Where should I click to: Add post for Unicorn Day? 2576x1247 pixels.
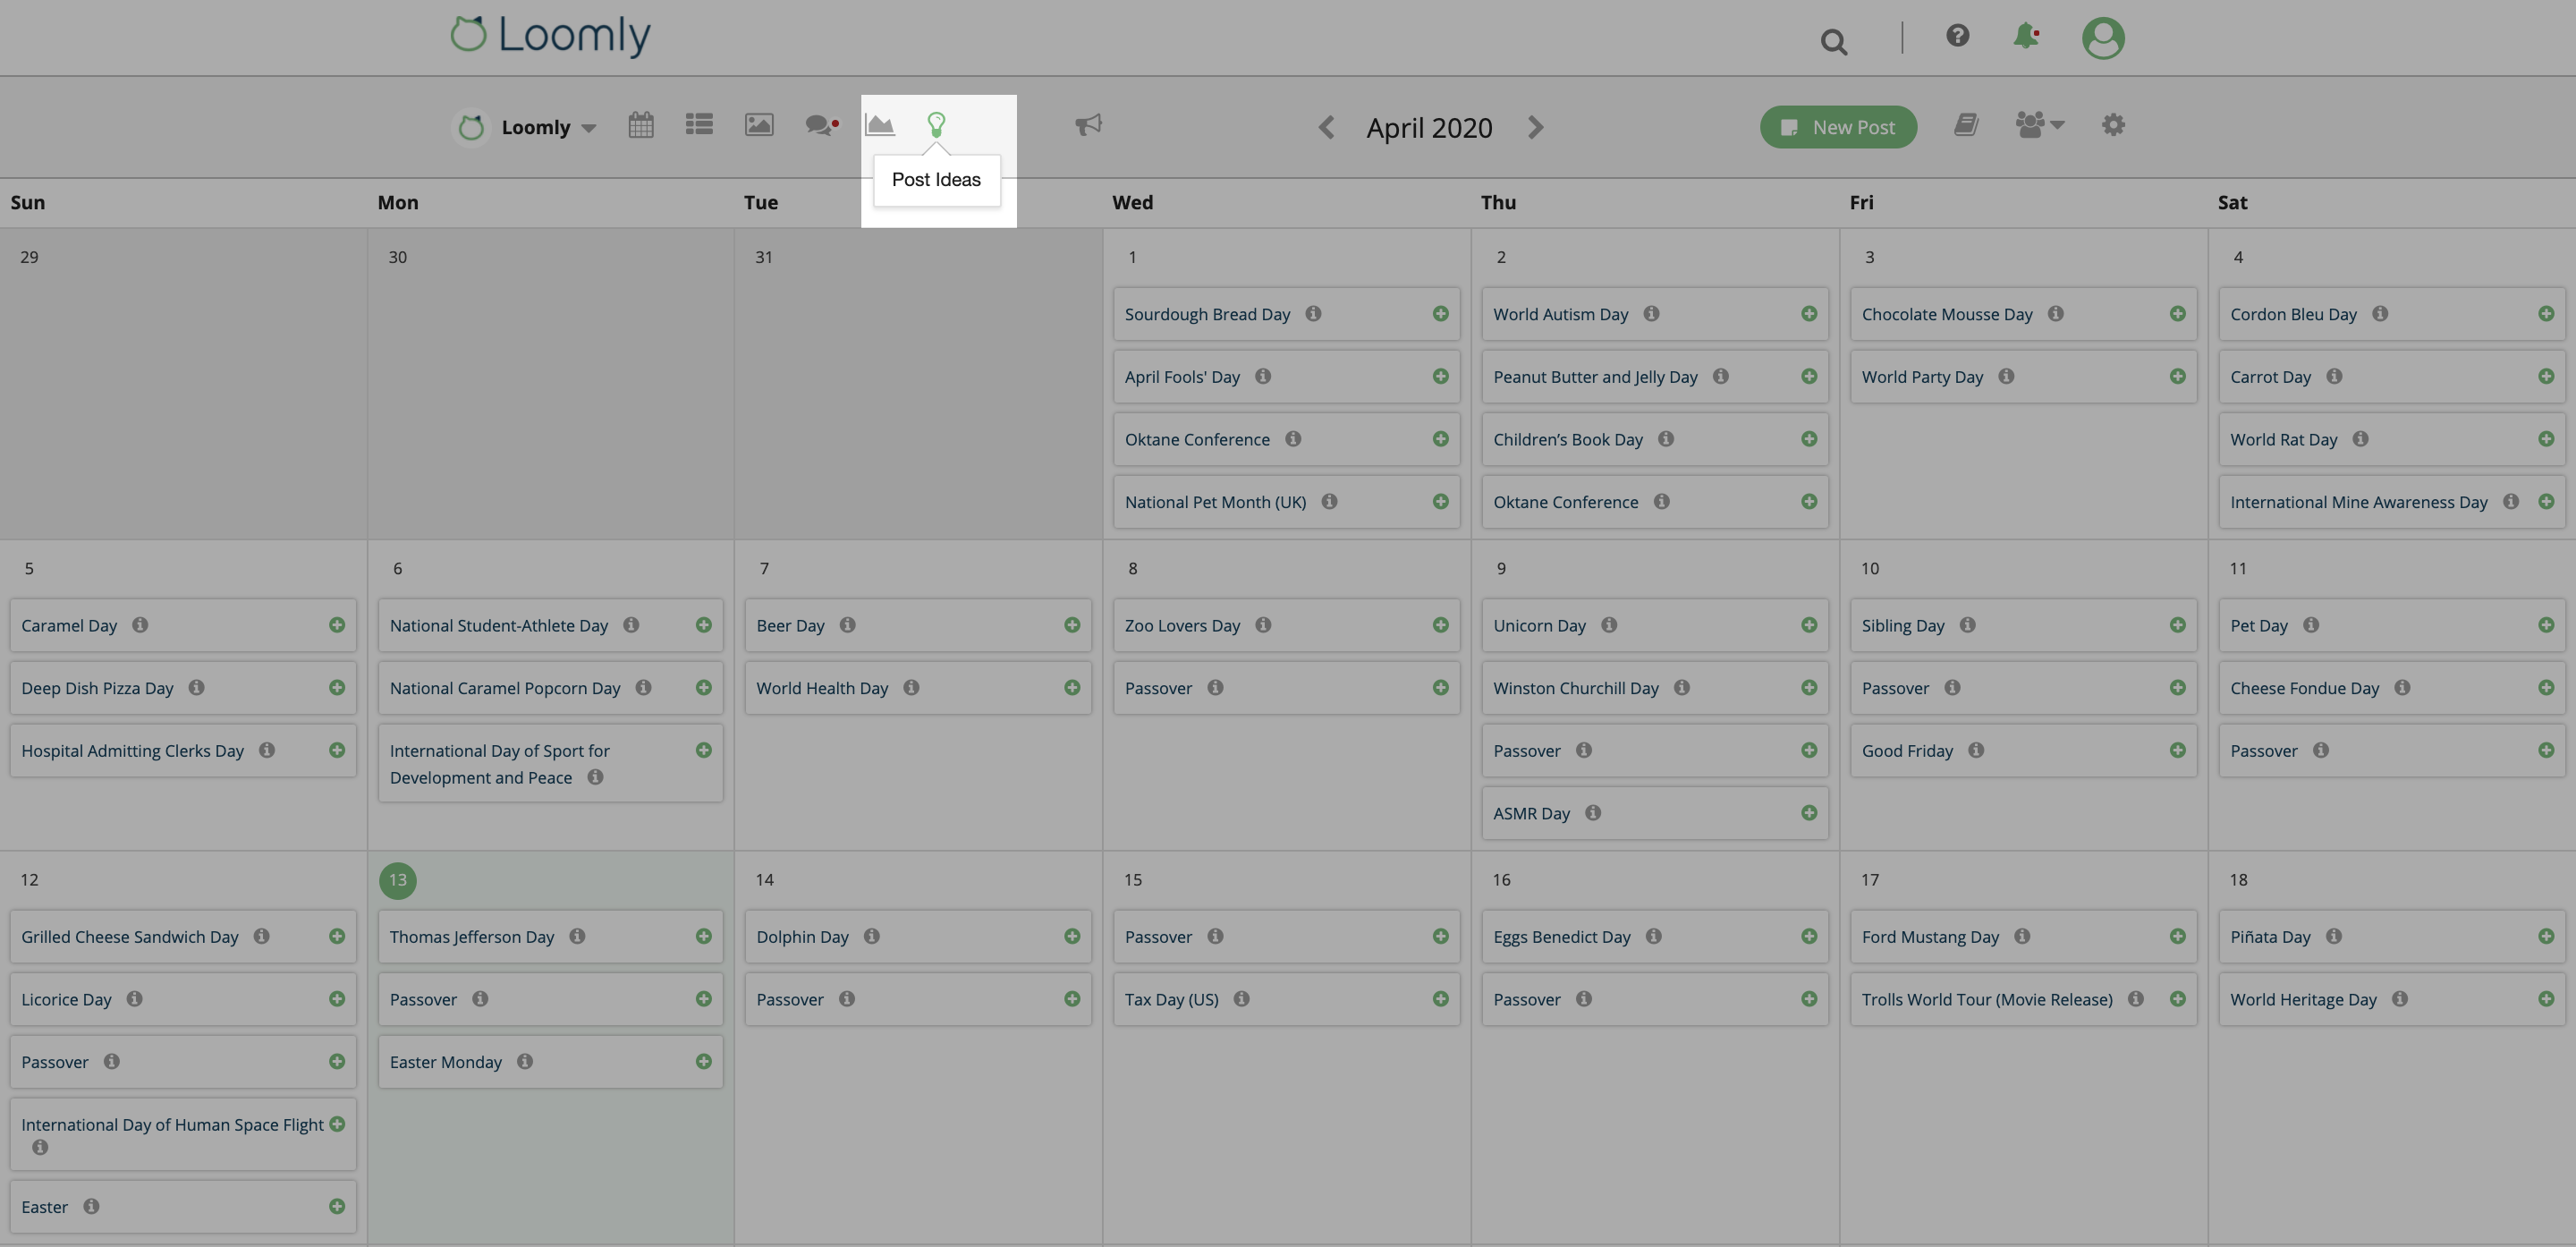(x=1809, y=625)
